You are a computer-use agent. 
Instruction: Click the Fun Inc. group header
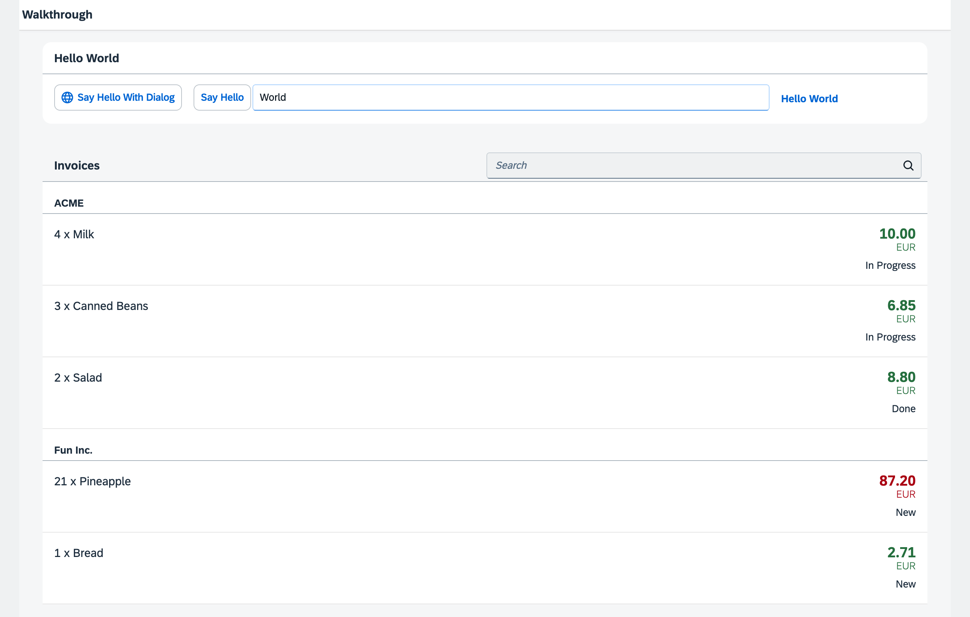click(73, 450)
